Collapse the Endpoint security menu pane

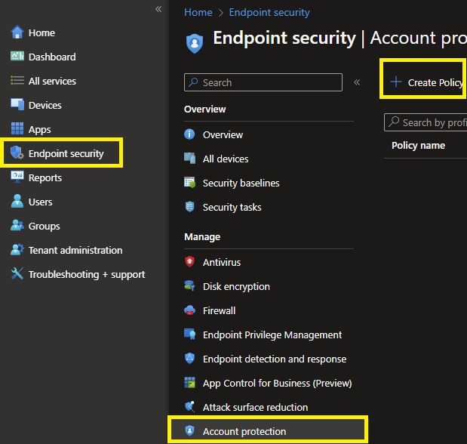tap(357, 82)
